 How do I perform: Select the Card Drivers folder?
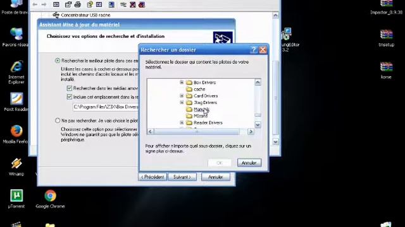206,96
